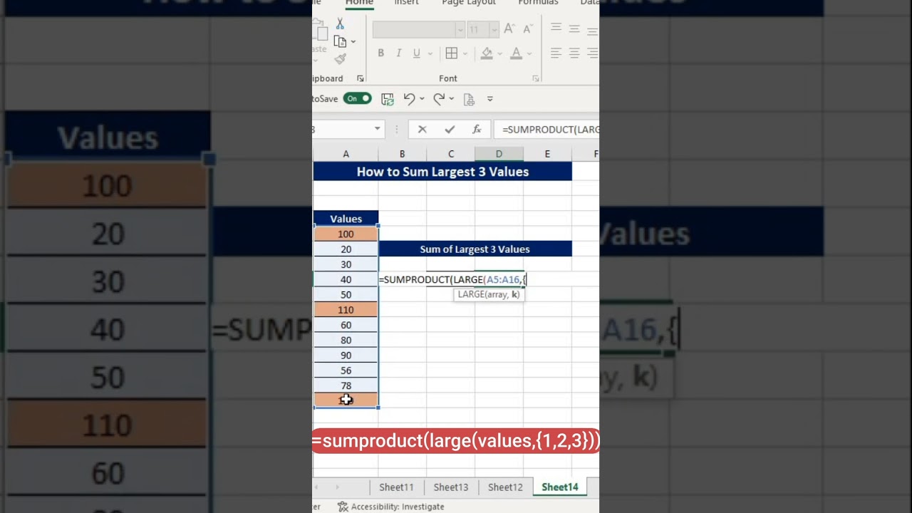This screenshot has height=513, width=912.
Task: Click the cell containing 110
Action: click(x=346, y=310)
